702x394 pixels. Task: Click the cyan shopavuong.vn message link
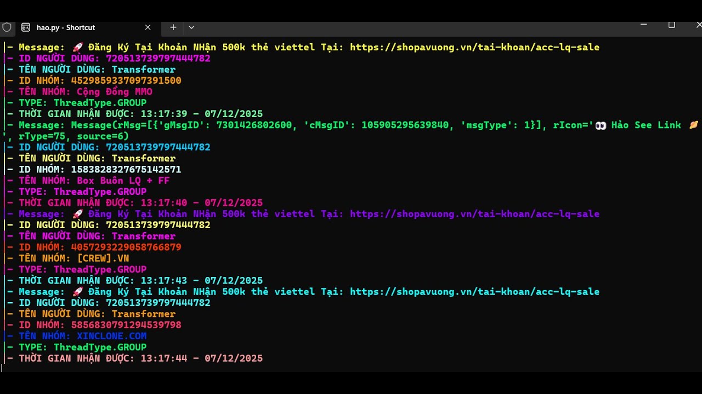tap(474, 292)
